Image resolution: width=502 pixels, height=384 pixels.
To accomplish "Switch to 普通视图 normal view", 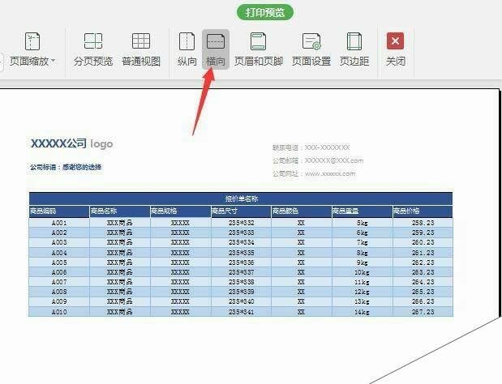I will tap(141, 49).
